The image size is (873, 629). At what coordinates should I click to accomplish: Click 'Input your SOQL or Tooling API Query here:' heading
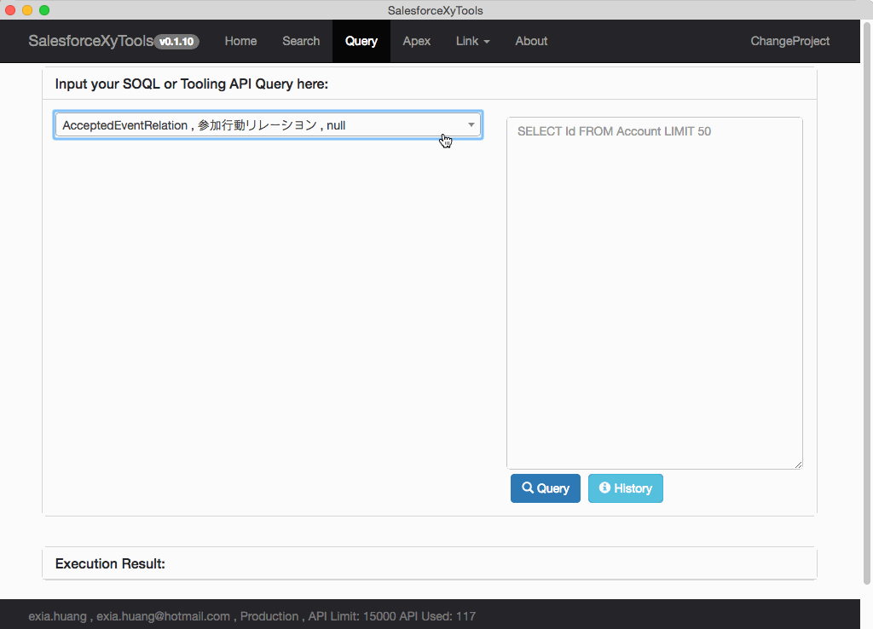(x=192, y=84)
